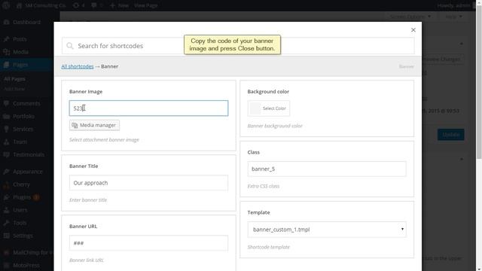Focus the Search for shortcodes field
The height and width of the screenshot is (271, 482).
238,46
